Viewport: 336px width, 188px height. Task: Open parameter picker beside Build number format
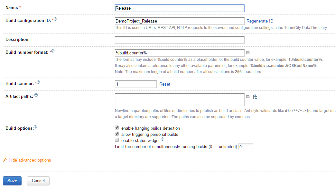click(x=248, y=52)
